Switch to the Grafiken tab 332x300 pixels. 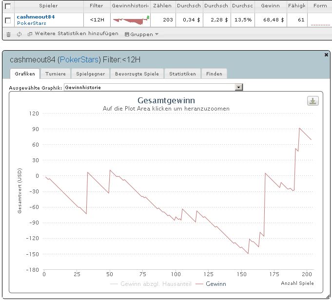click(25, 74)
